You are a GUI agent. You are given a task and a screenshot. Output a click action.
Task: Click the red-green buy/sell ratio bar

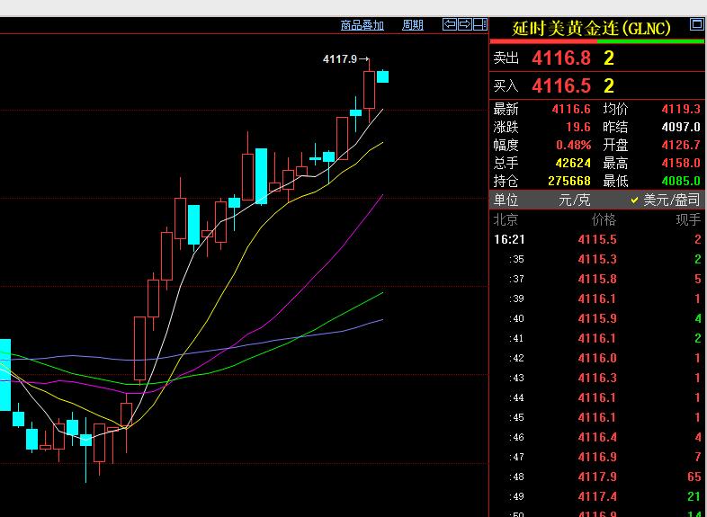(x=597, y=41)
